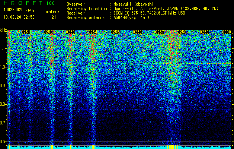Click the Receiving Location field label
Viewport: 234px width, 149px height.
[x=87, y=9]
